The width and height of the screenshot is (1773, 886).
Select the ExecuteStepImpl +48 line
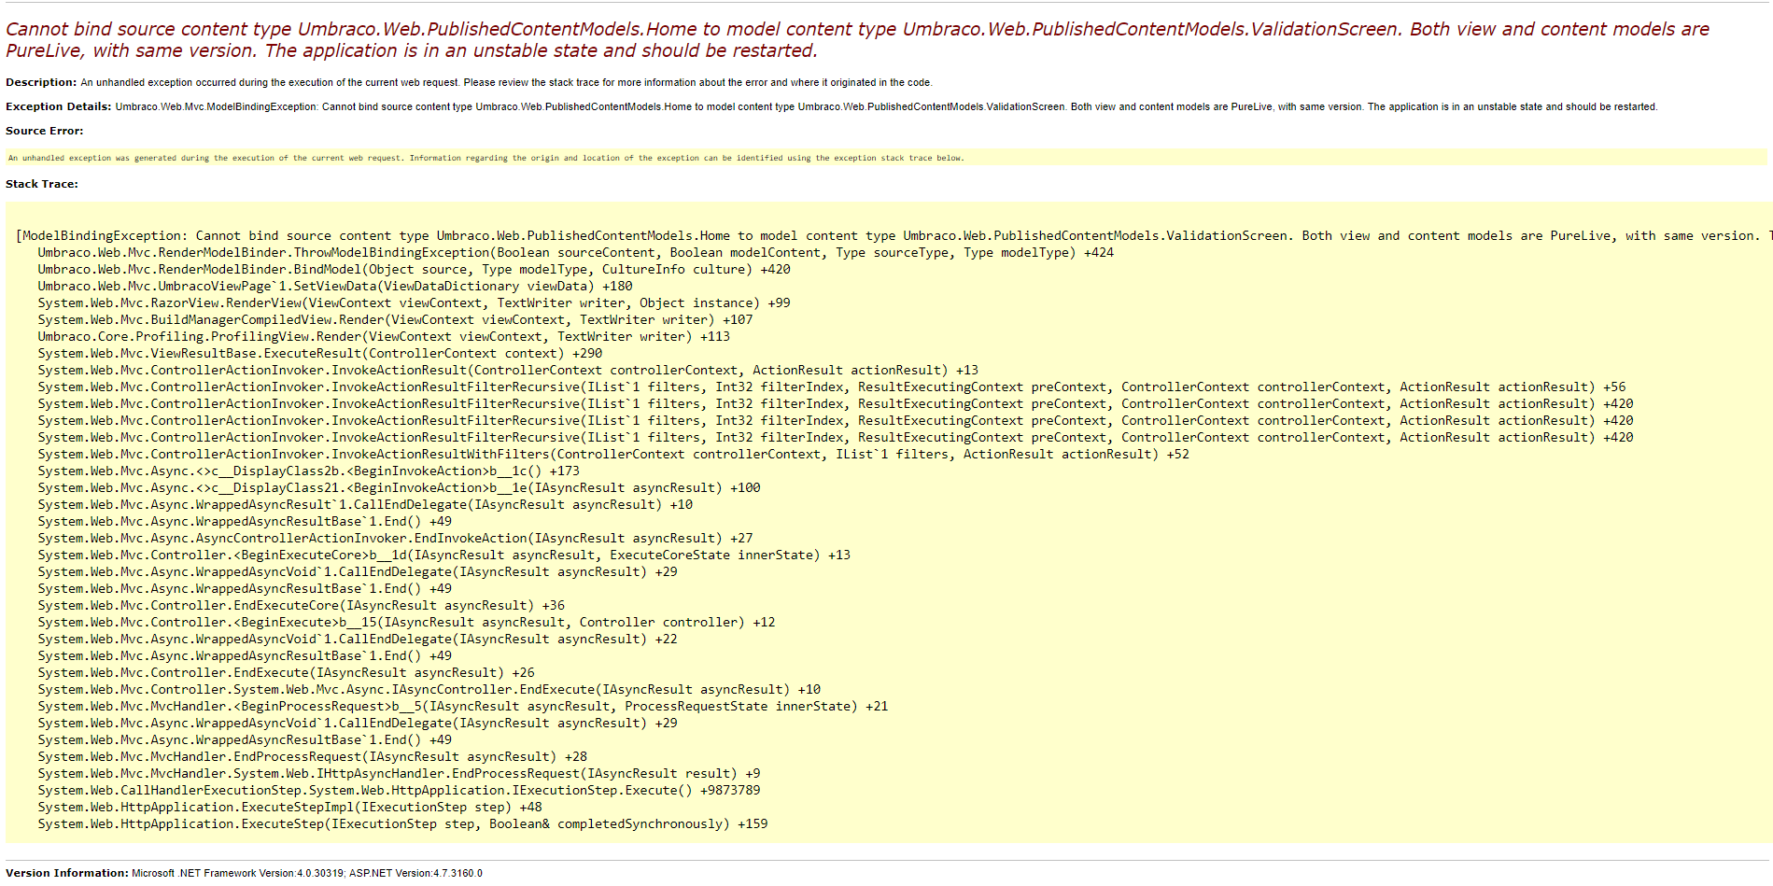(x=289, y=808)
